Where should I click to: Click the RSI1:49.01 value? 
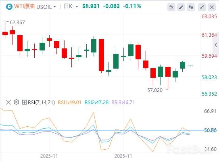(x=69, y=102)
